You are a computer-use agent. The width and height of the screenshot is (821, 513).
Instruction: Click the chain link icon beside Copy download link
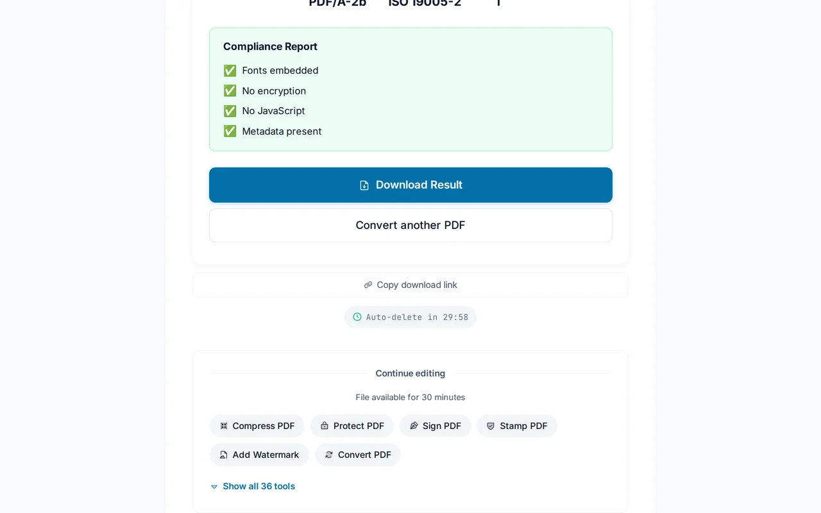tap(368, 285)
